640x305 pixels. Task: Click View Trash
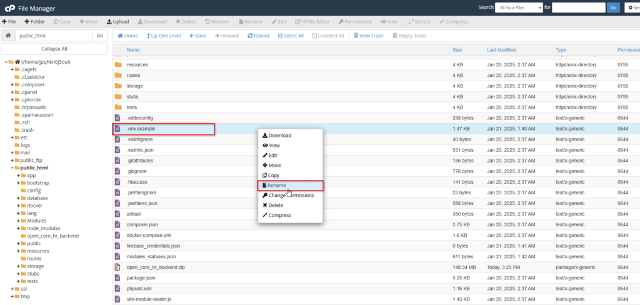tap(369, 36)
